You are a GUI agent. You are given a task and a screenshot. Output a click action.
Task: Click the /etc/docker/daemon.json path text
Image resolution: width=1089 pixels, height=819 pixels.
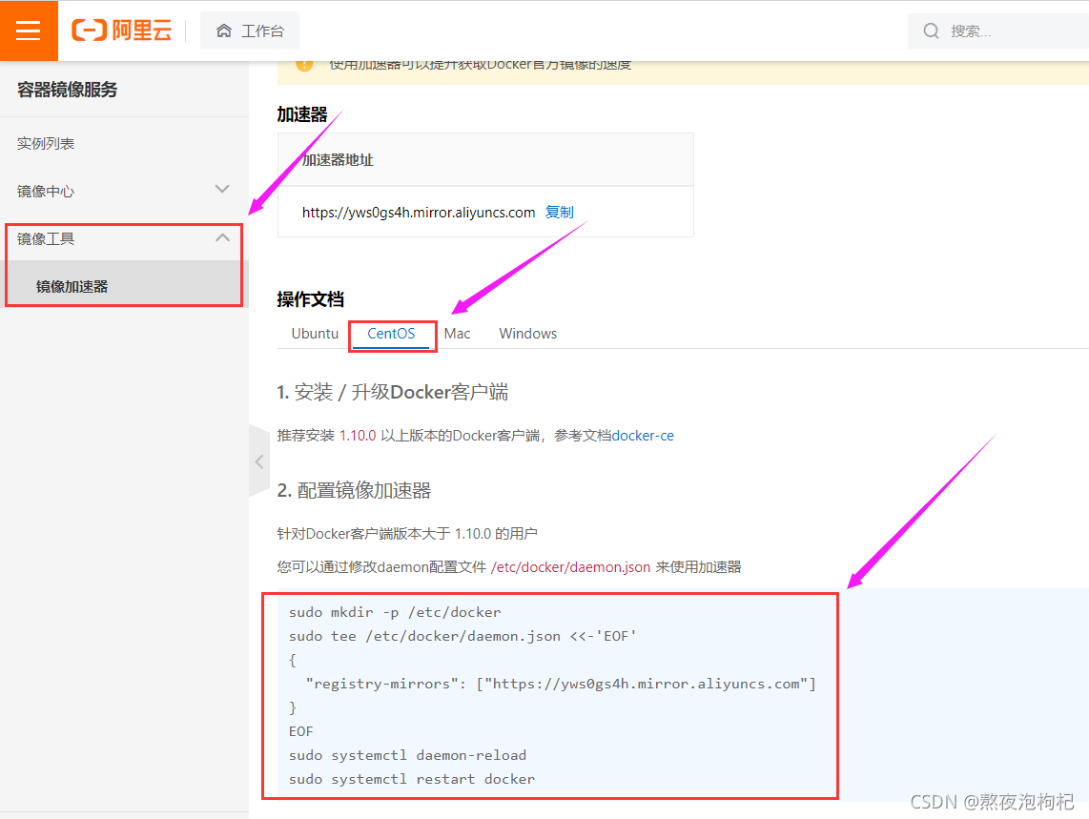(570, 567)
